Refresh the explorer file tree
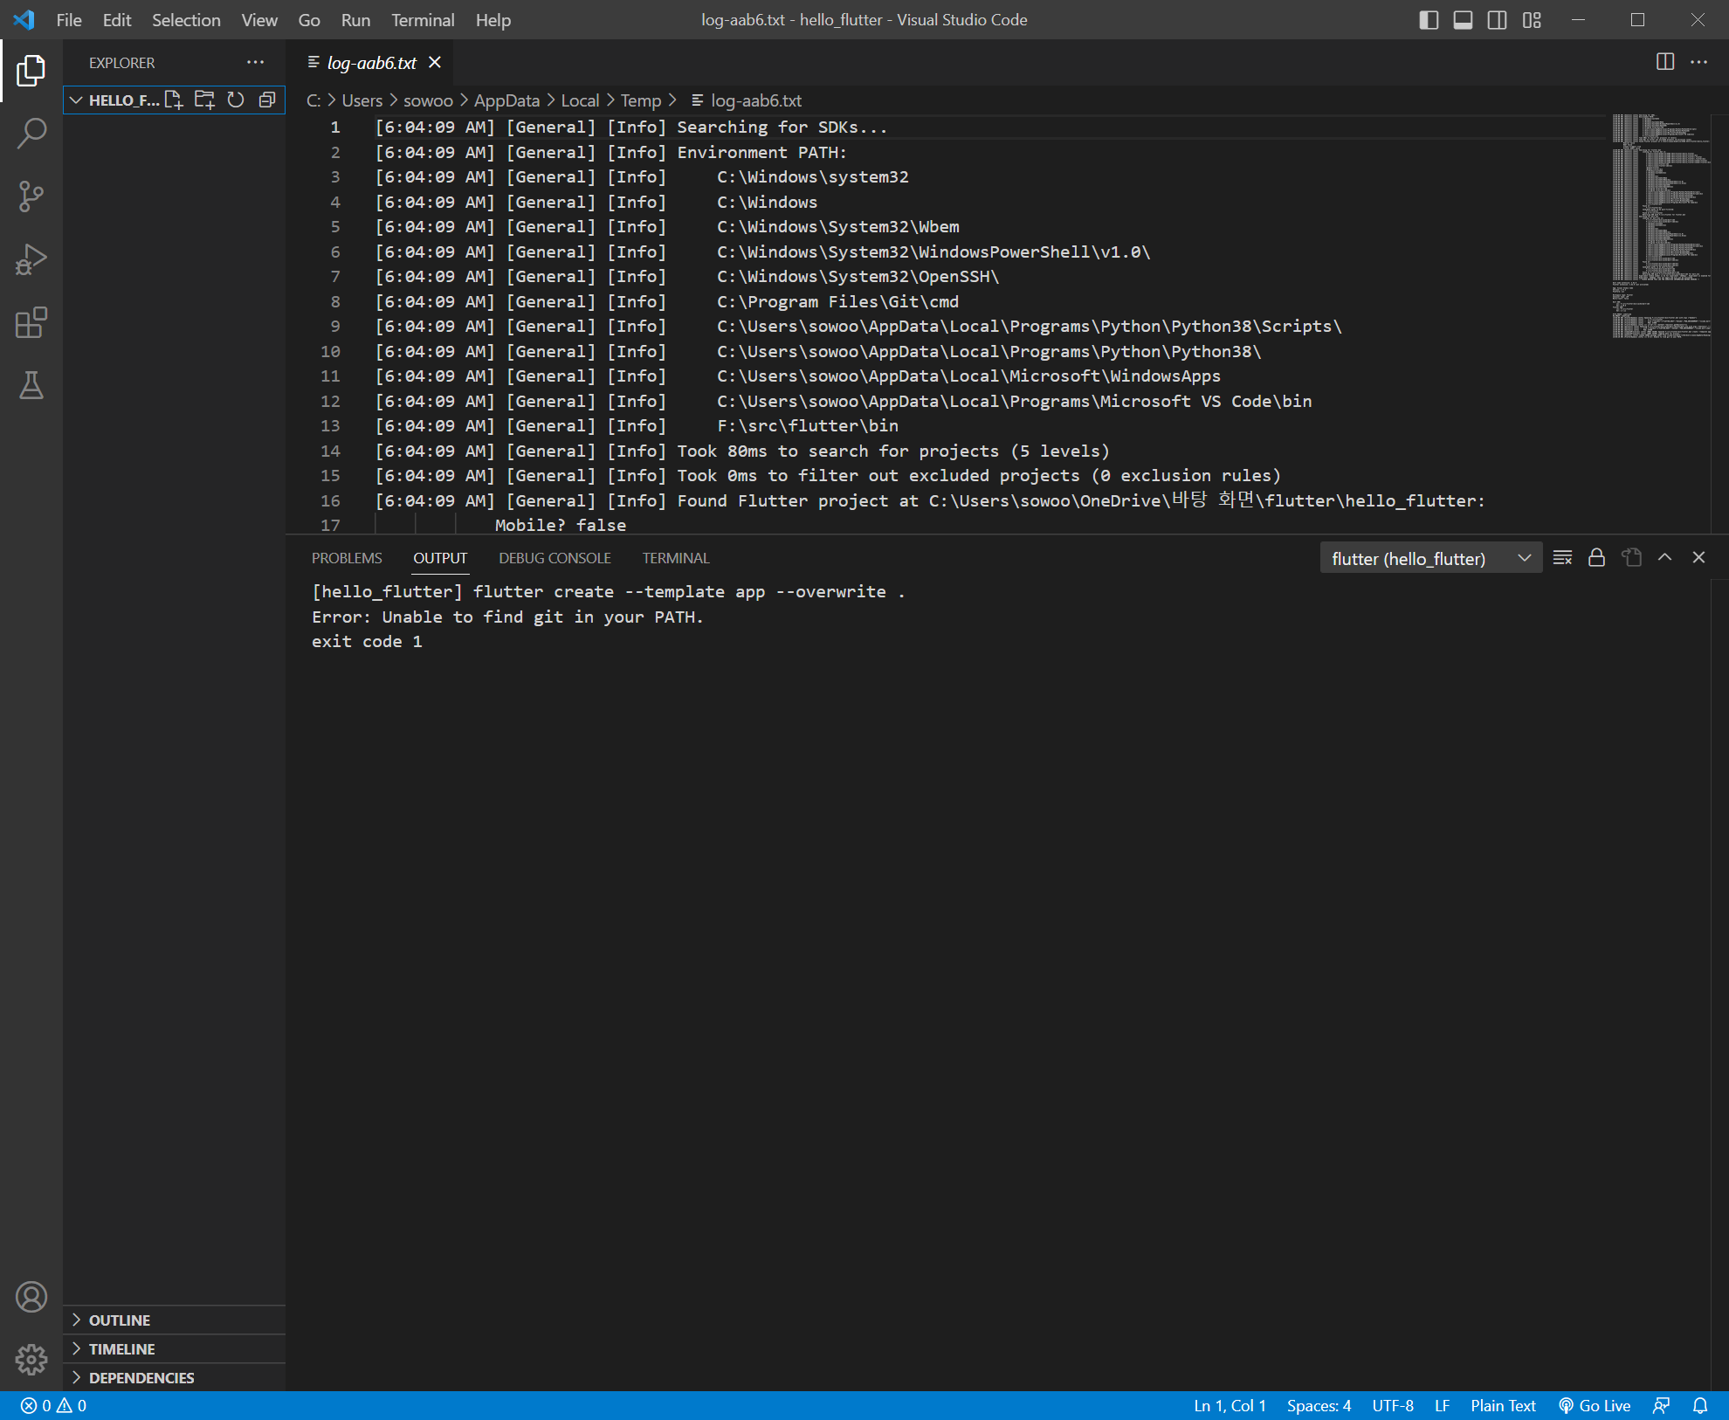Viewport: 1729px width, 1420px height. (x=236, y=100)
